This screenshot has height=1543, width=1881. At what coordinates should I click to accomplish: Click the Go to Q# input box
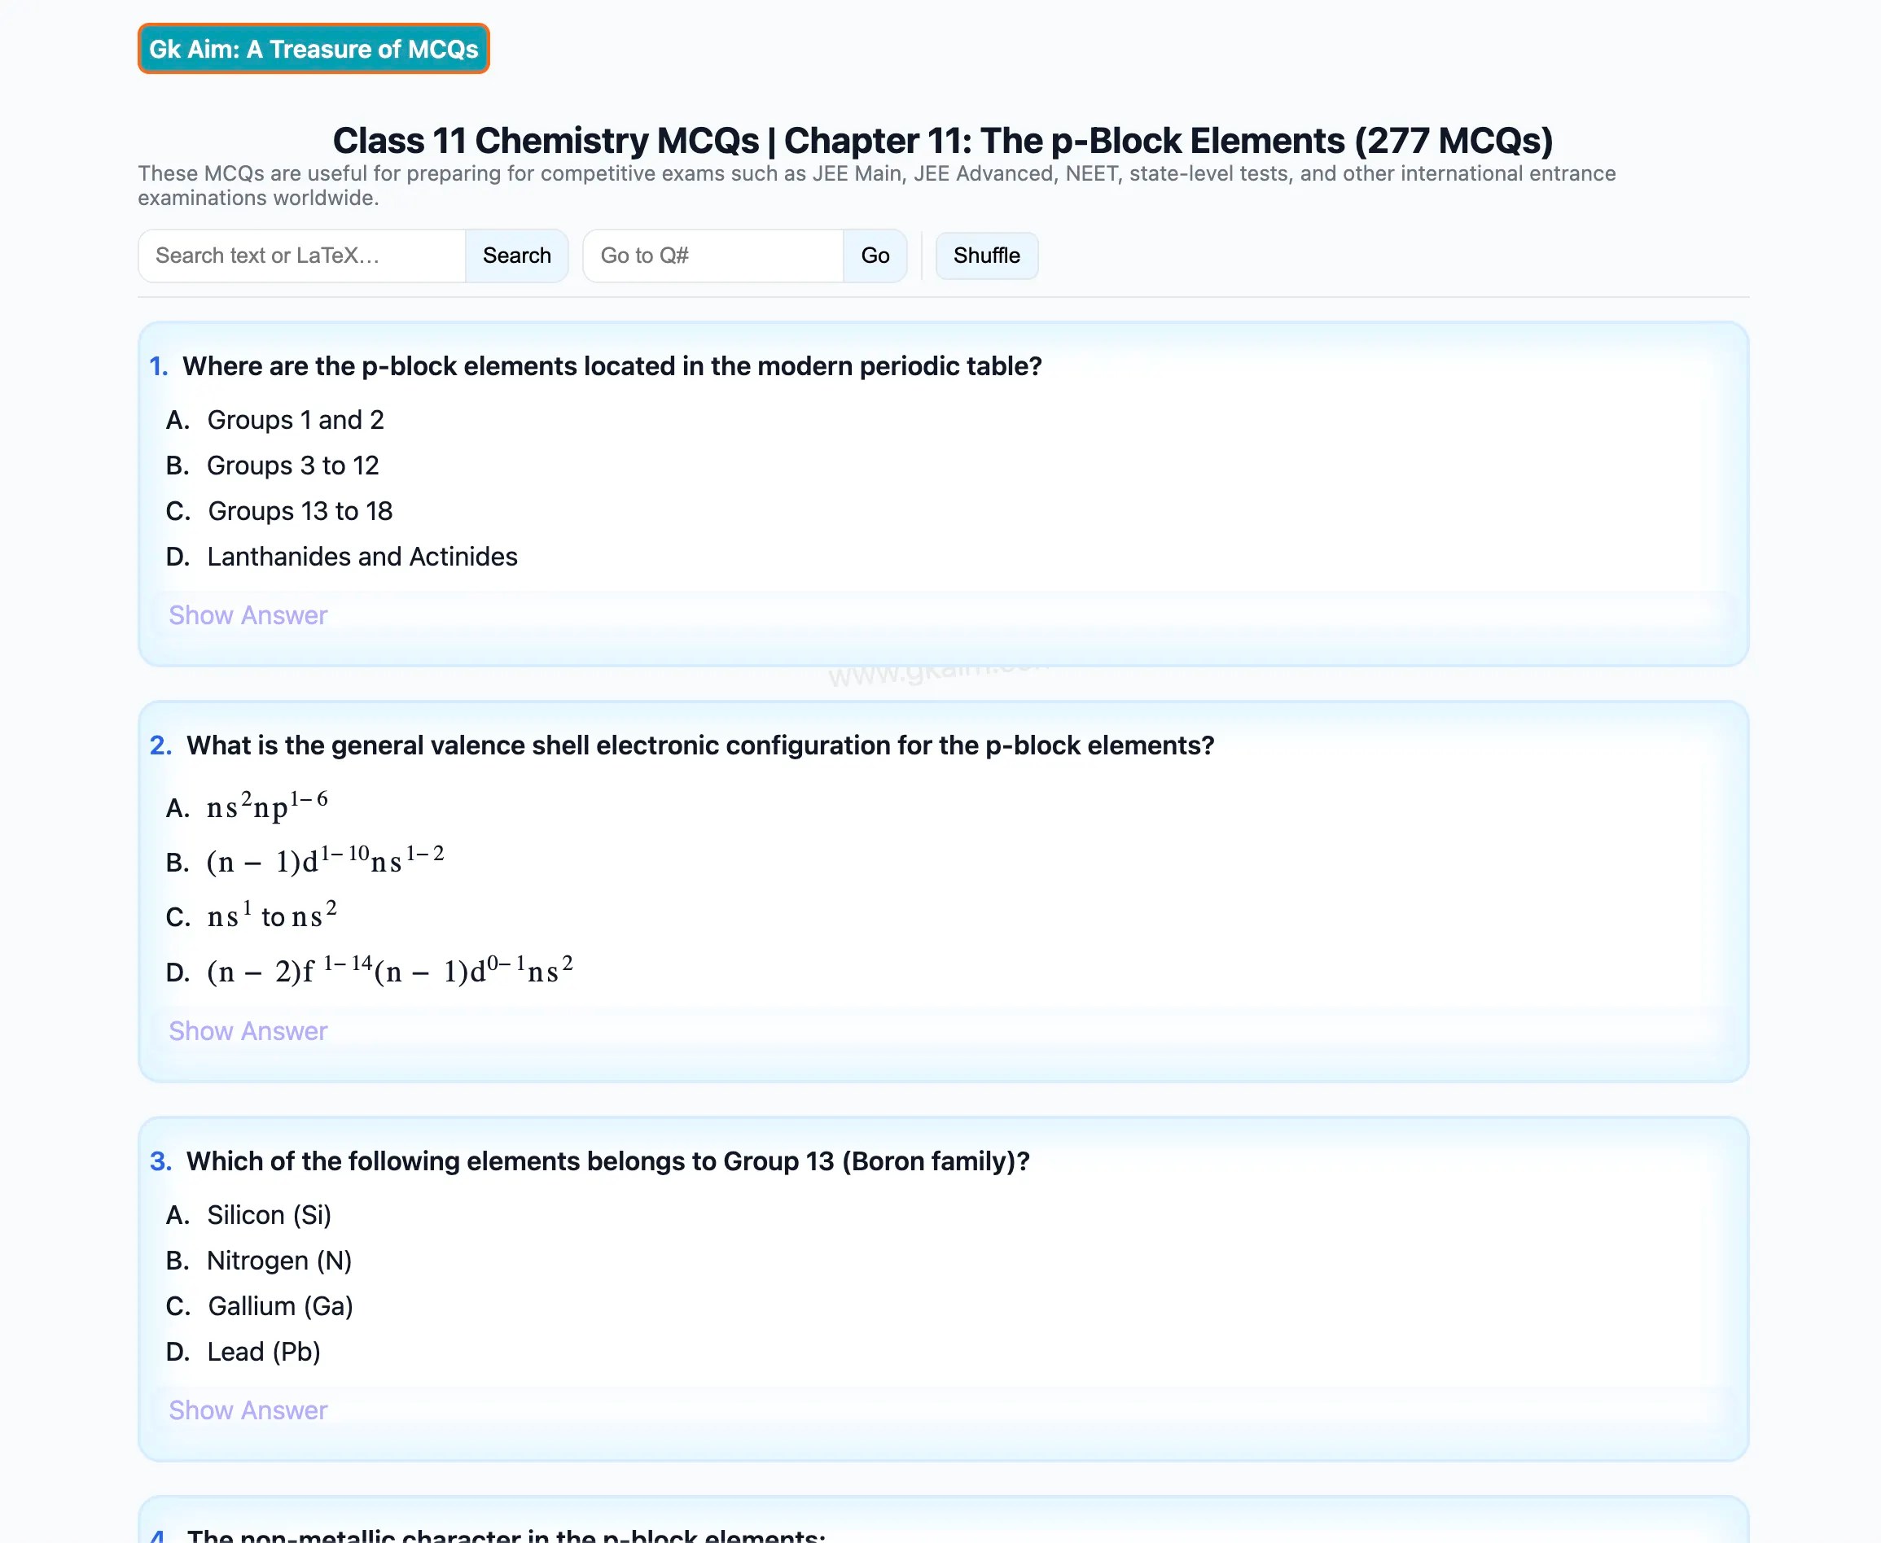[712, 256]
